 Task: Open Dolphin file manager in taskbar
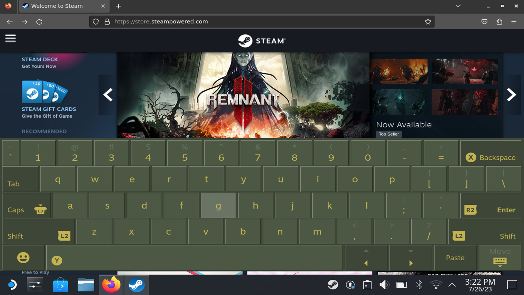tap(86, 285)
